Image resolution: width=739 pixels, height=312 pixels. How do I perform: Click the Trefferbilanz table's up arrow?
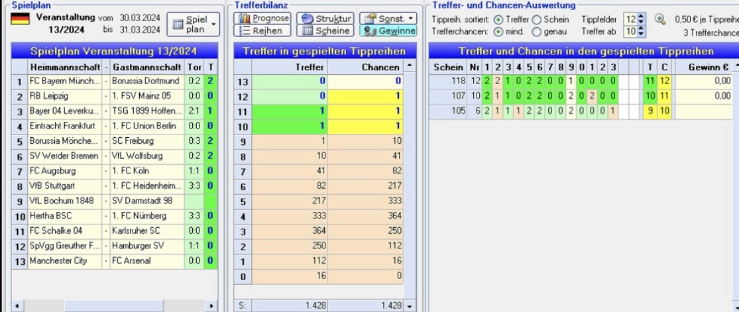tap(410, 66)
